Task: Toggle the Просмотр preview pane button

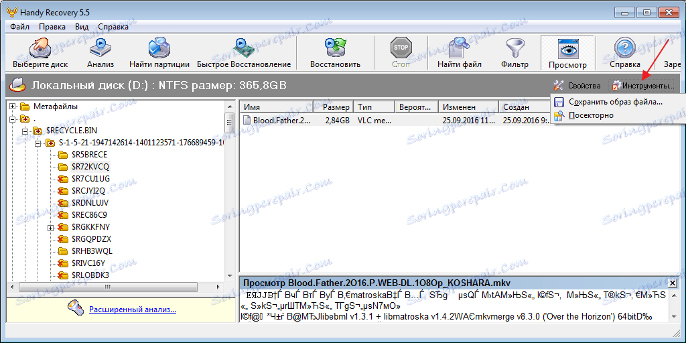Action: point(567,54)
